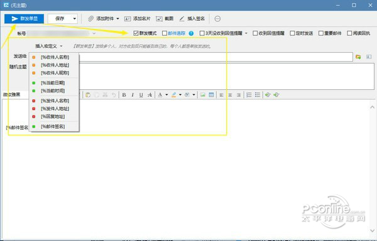
Task: Click the 群发单显 send button
Action: [x=24, y=19]
